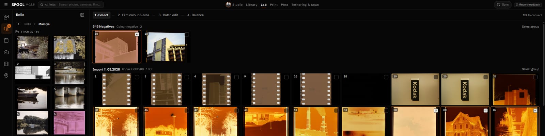
Task: Click the 'FRAMES · 14' label
Action: [x=30, y=32]
